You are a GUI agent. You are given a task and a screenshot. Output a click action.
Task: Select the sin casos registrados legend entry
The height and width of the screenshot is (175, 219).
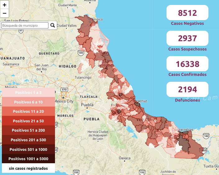[28, 168]
